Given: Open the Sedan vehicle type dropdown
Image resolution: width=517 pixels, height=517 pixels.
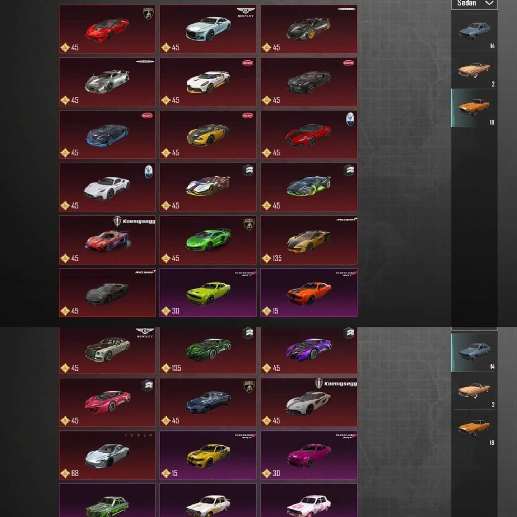Looking at the screenshot, I should pyautogui.click(x=474, y=4).
